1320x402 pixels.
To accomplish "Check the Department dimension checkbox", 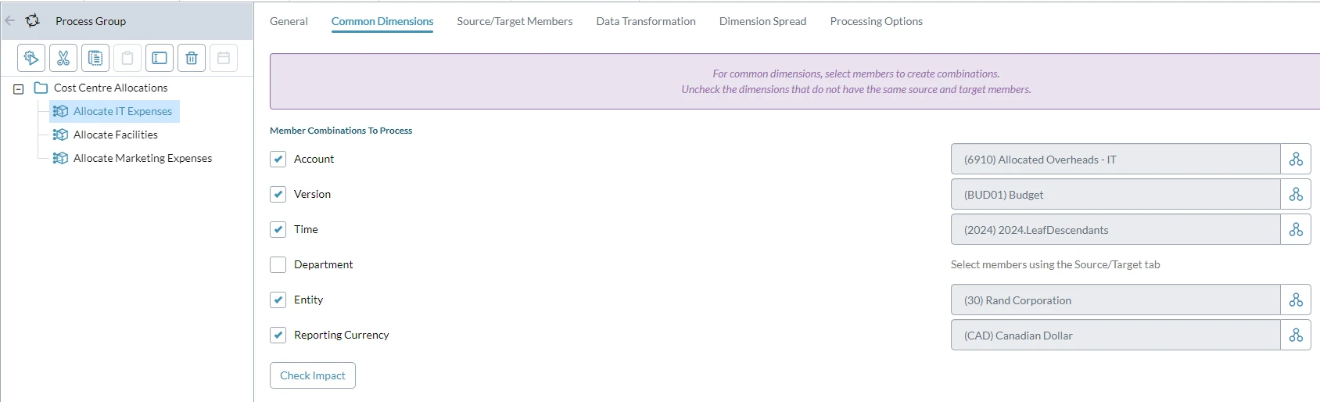I will click(x=278, y=264).
